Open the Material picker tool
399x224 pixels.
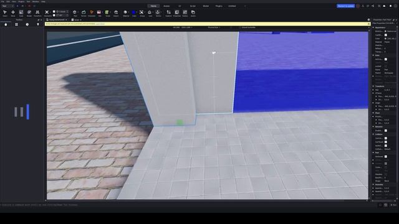point(125,13)
